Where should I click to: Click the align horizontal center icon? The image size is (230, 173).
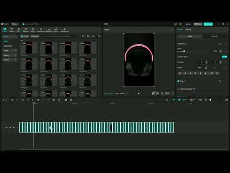185,73
